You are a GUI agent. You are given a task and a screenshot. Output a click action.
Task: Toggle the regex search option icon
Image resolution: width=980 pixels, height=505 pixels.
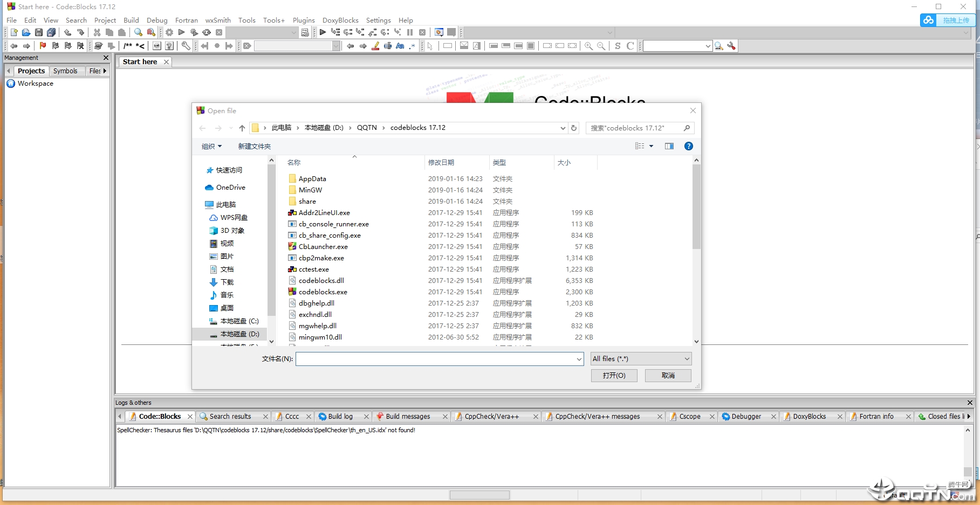412,46
